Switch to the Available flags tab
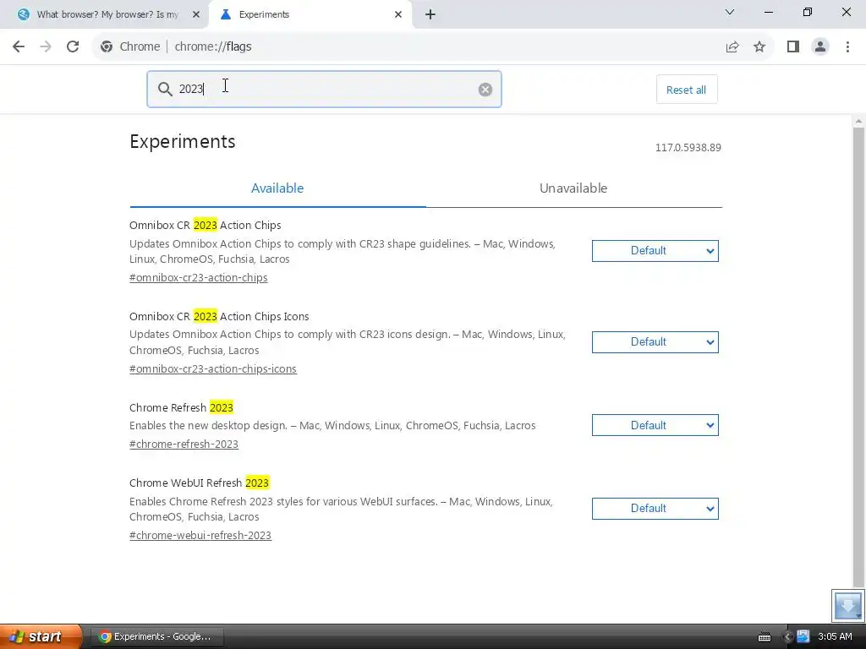 [277, 188]
